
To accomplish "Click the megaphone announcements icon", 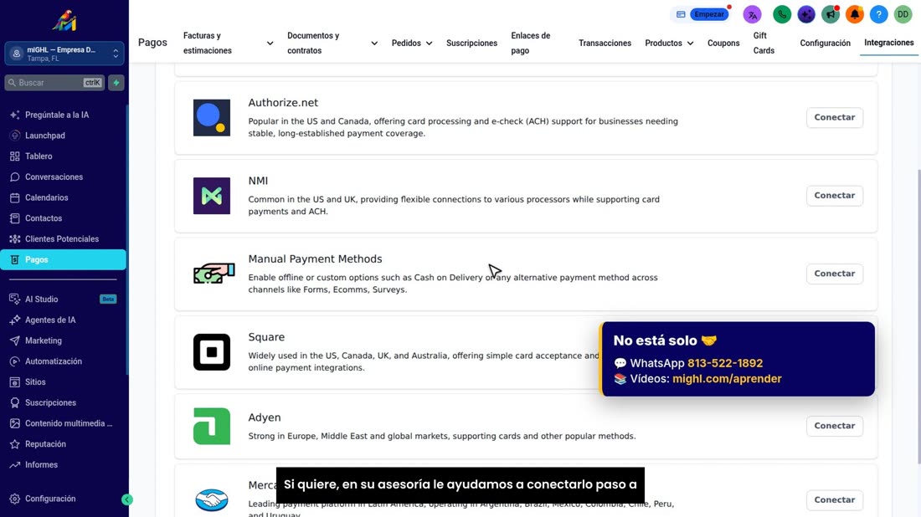I will (830, 14).
